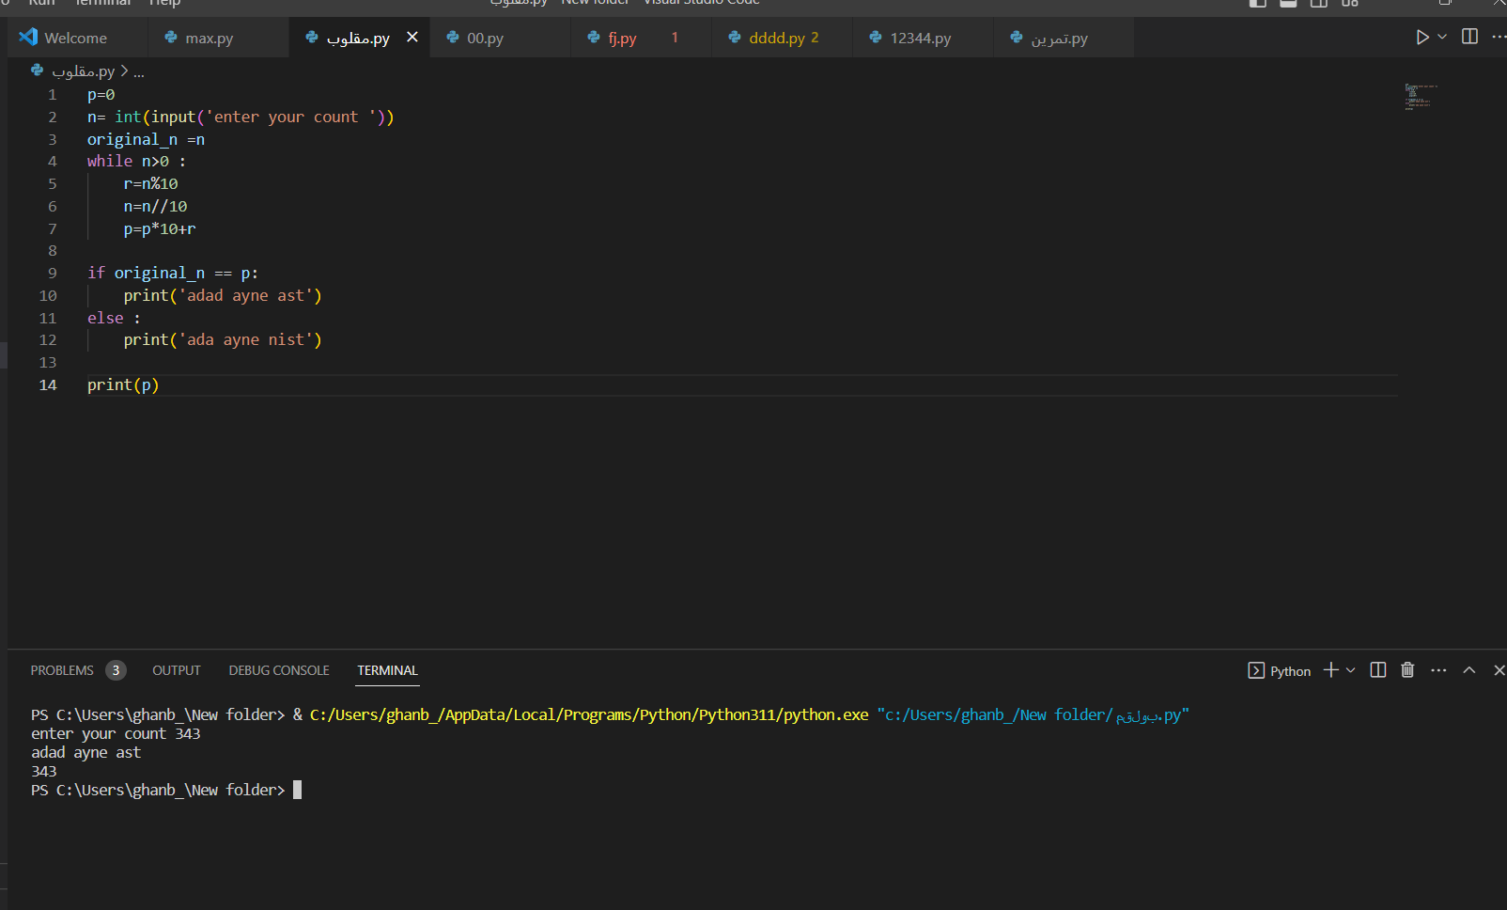Click the Python icon on تمرین.py tab
1507x910 pixels.
tap(1017, 38)
